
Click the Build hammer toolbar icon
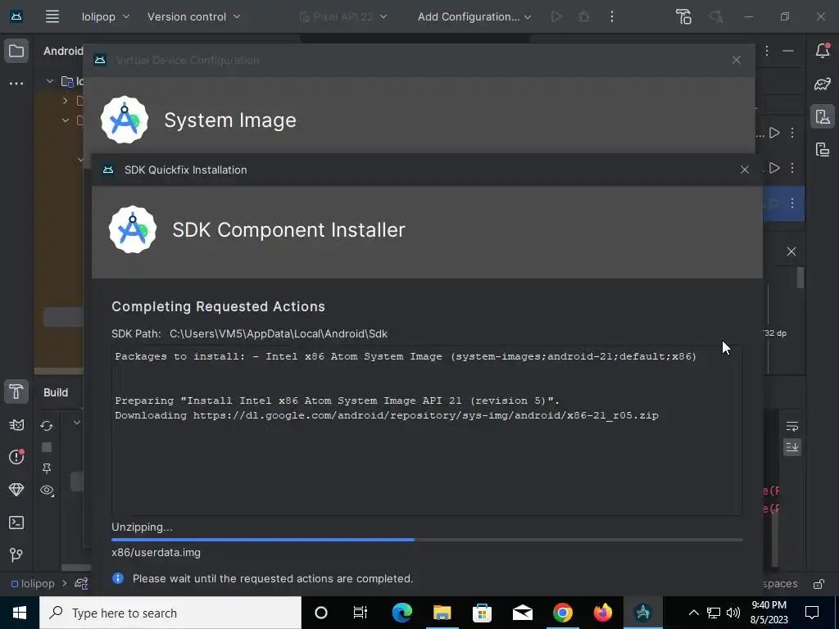pyautogui.click(x=683, y=16)
